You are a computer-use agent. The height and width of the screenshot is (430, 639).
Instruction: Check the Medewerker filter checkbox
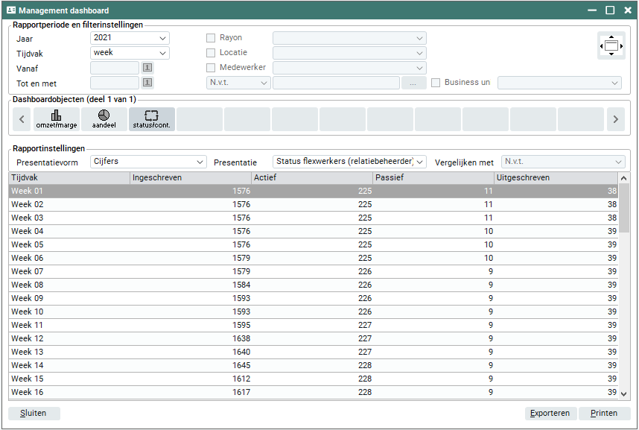(211, 68)
